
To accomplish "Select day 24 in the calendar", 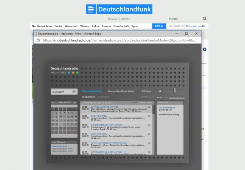I will coord(60,124).
